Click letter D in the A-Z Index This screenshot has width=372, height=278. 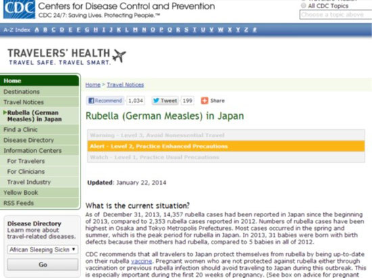point(62,30)
